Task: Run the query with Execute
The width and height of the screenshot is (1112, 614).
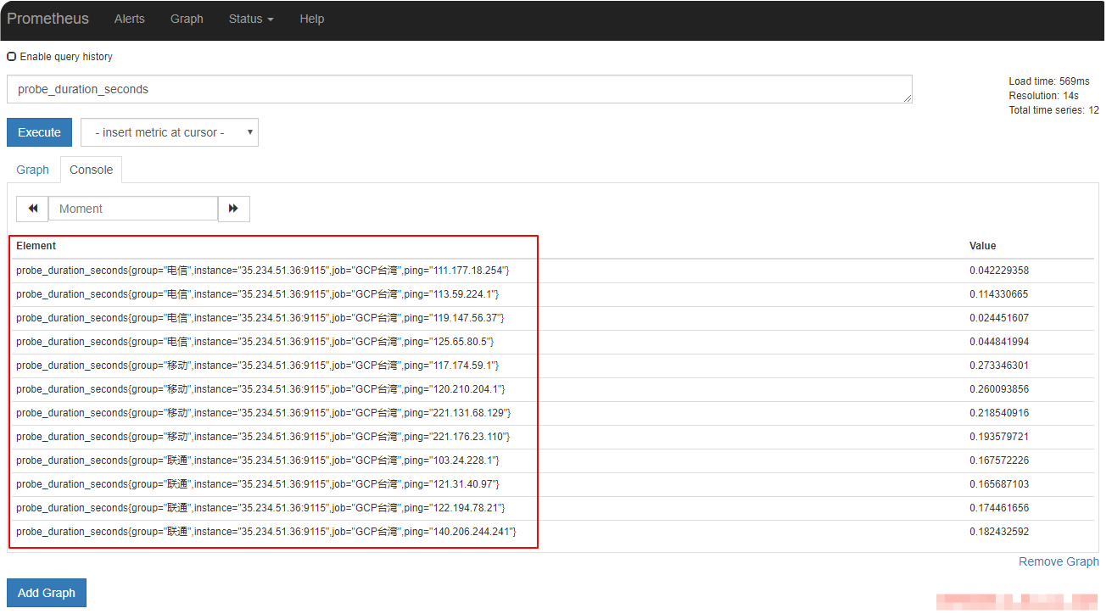Action: point(39,132)
